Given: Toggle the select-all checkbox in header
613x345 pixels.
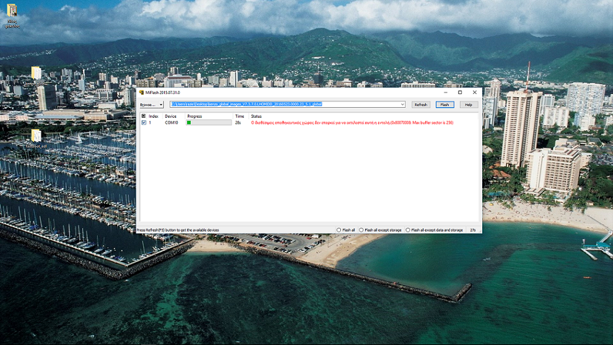Looking at the screenshot, I should tap(144, 116).
